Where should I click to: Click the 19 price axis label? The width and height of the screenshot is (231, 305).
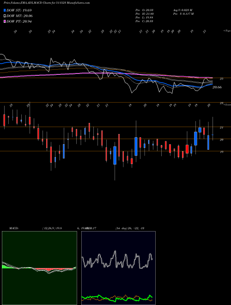coord(221,152)
